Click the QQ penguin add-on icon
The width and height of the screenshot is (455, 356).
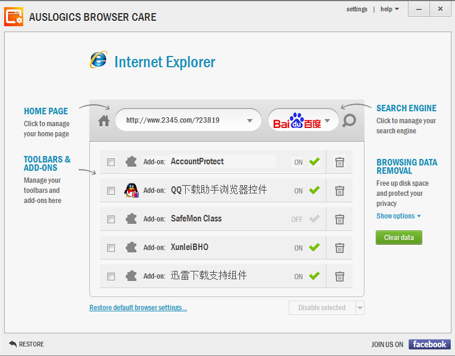(x=131, y=191)
